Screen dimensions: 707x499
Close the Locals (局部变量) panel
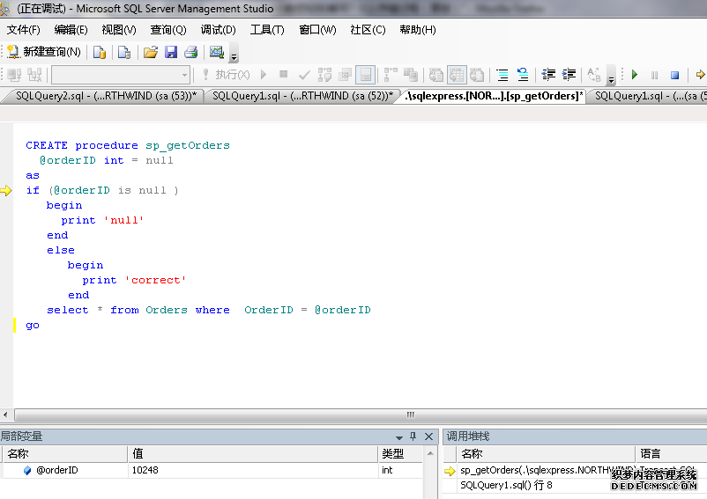click(428, 437)
